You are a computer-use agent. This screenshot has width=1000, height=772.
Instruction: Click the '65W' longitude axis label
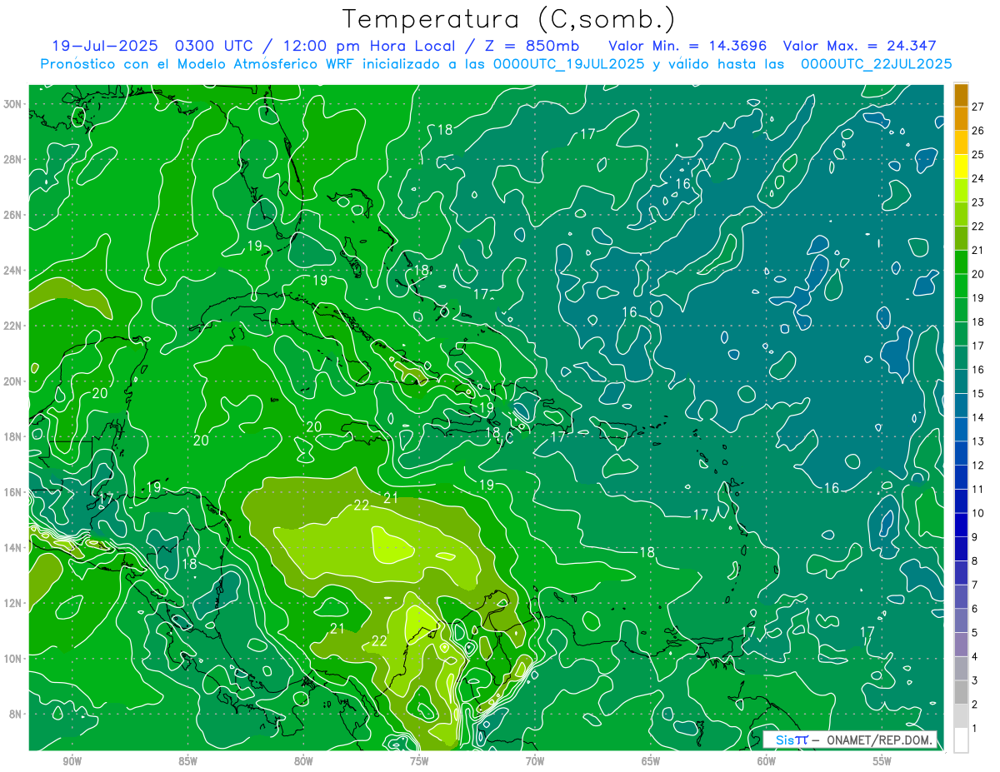click(651, 761)
